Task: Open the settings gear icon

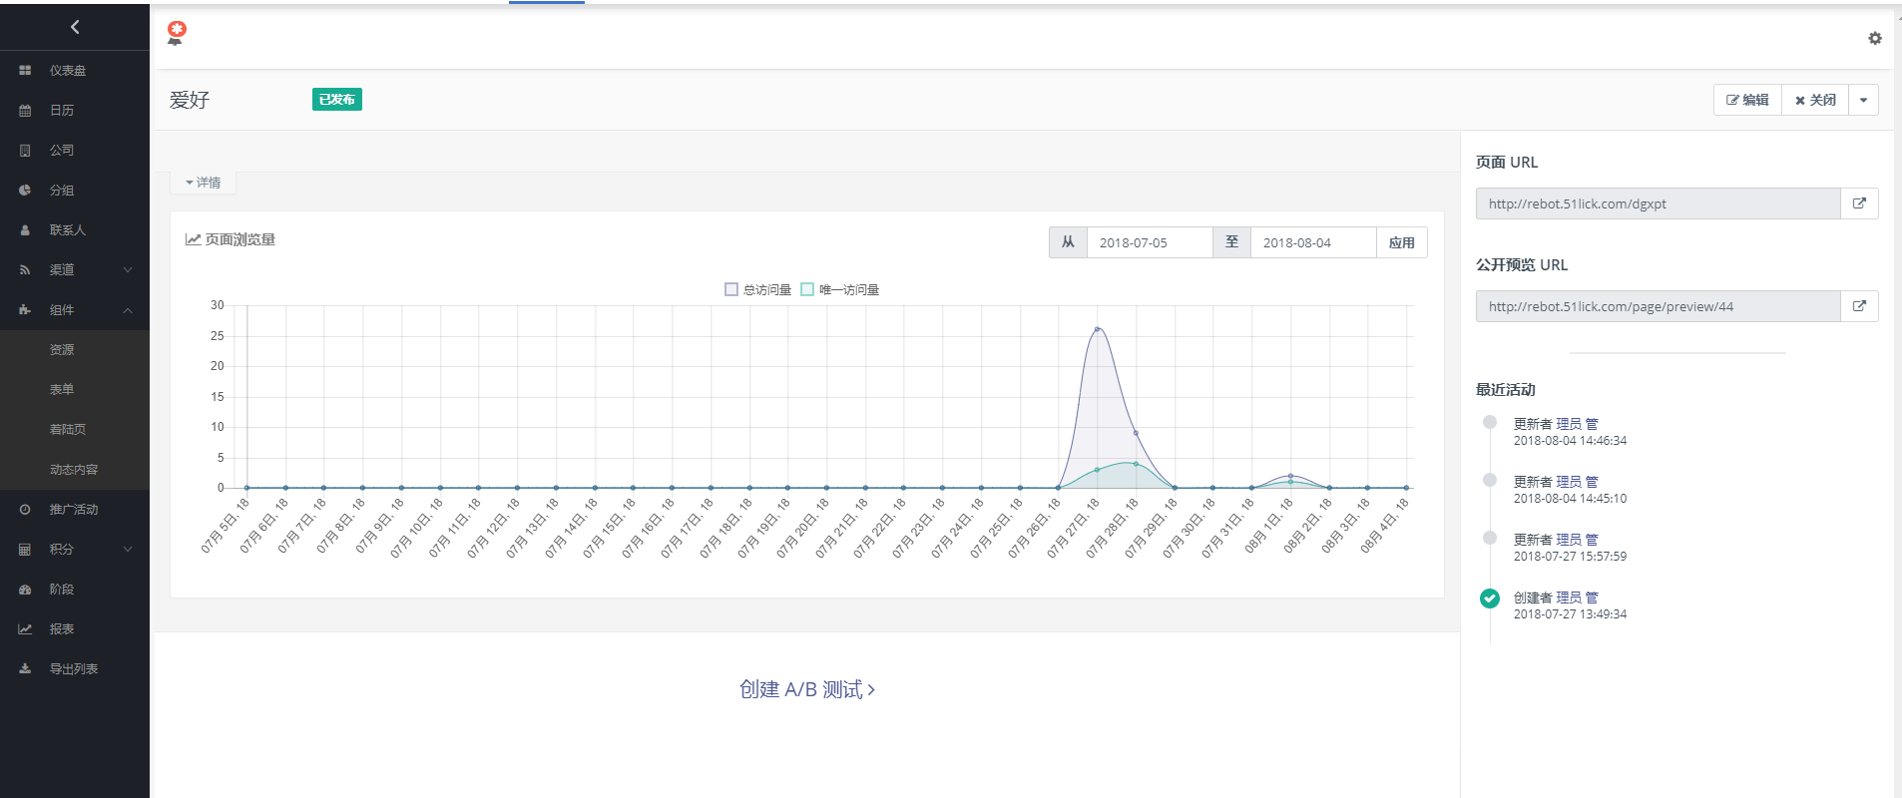Action: 1874,38
